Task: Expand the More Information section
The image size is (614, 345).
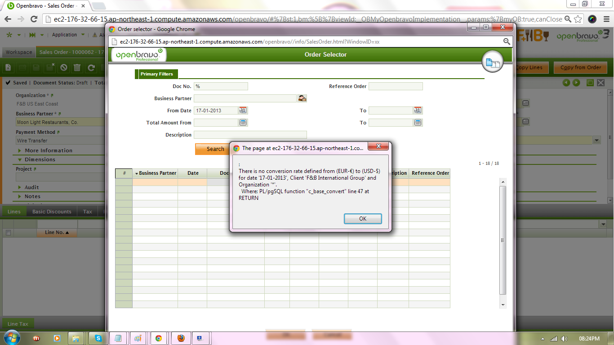Action: coord(48,150)
